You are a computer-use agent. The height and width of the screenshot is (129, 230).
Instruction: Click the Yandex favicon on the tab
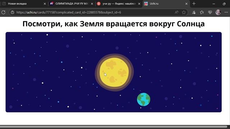tap(99, 4)
